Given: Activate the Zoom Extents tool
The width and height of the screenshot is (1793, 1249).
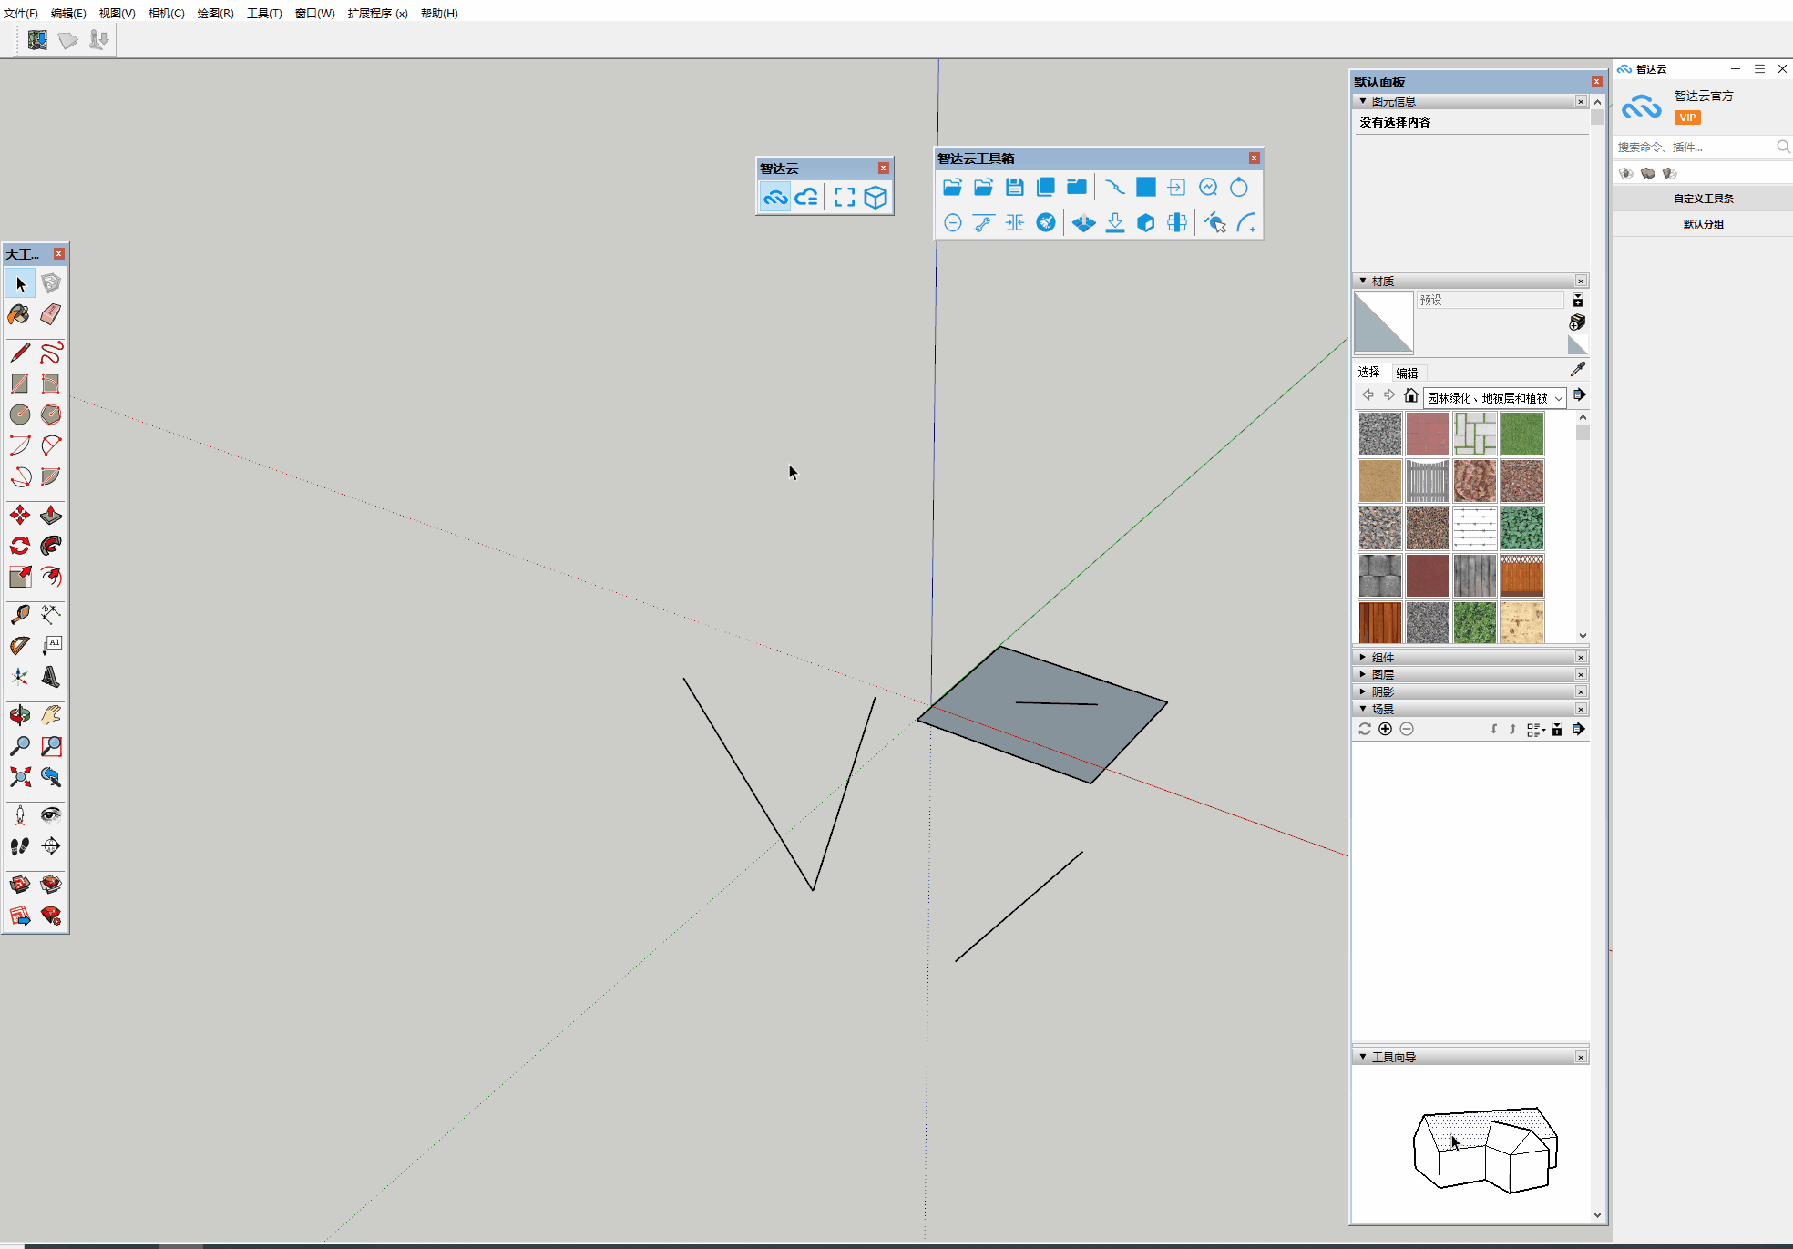Looking at the screenshot, I should (x=19, y=777).
